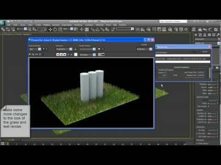
Task: Toggle the red channel in render window
Action: point(58,55)
